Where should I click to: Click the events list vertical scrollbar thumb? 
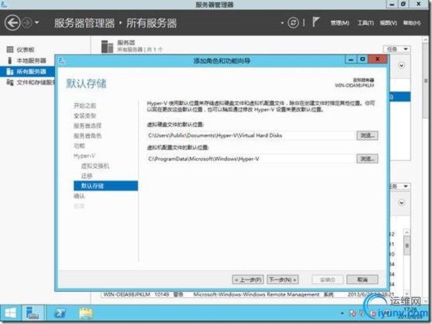(x=407, y=246)
